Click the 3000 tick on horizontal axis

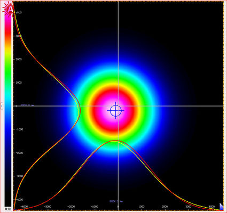189,207
